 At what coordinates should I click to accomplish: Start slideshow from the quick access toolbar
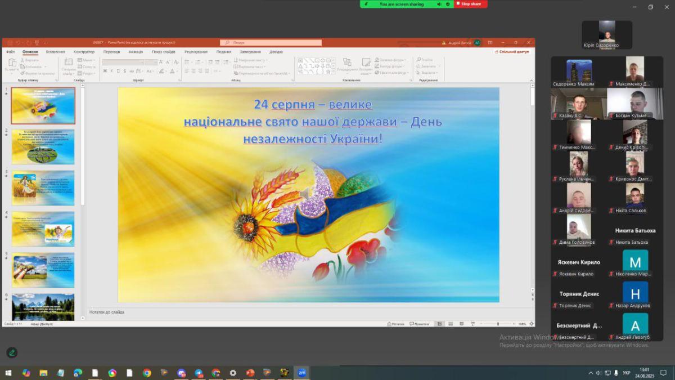click(37, 43)
